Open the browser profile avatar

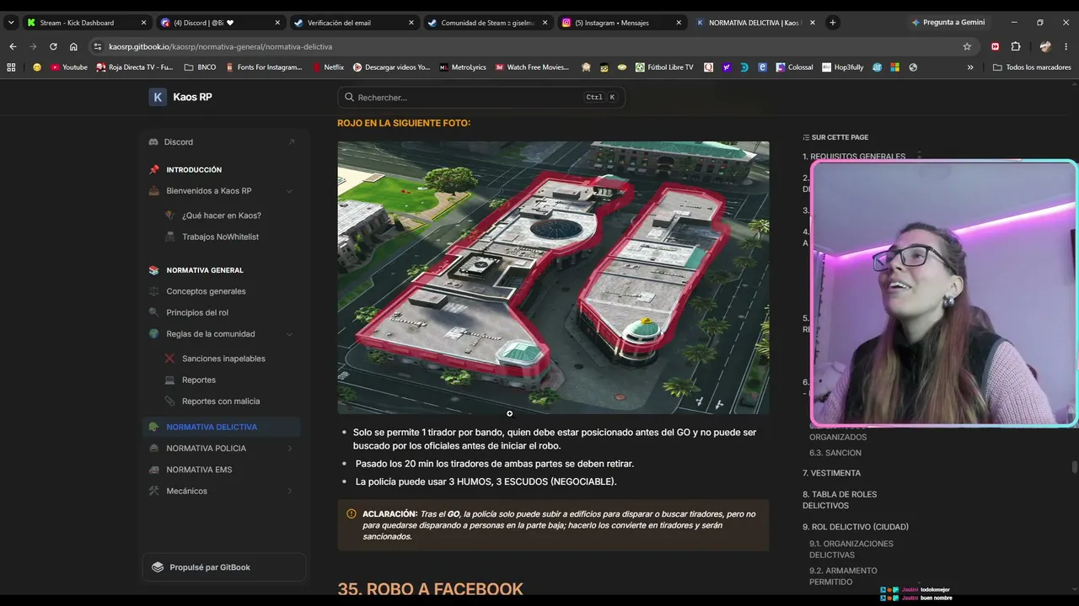click(x=1045, y=46)
